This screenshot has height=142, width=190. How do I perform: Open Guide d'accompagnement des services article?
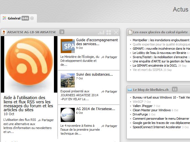point(97,42)
